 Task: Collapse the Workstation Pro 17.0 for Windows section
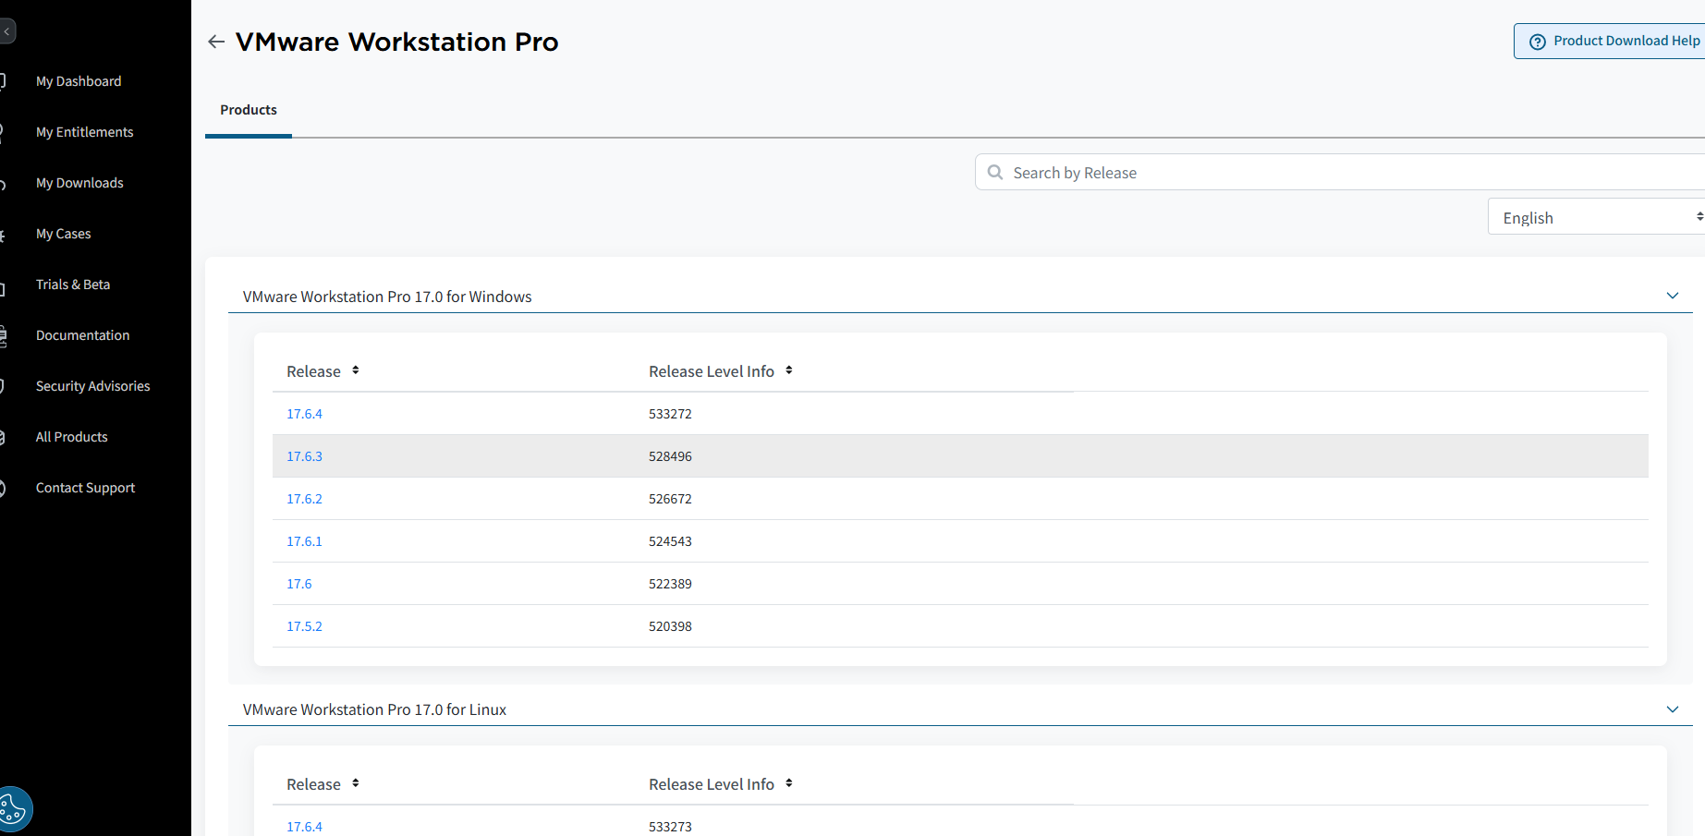click(1672, 296)
